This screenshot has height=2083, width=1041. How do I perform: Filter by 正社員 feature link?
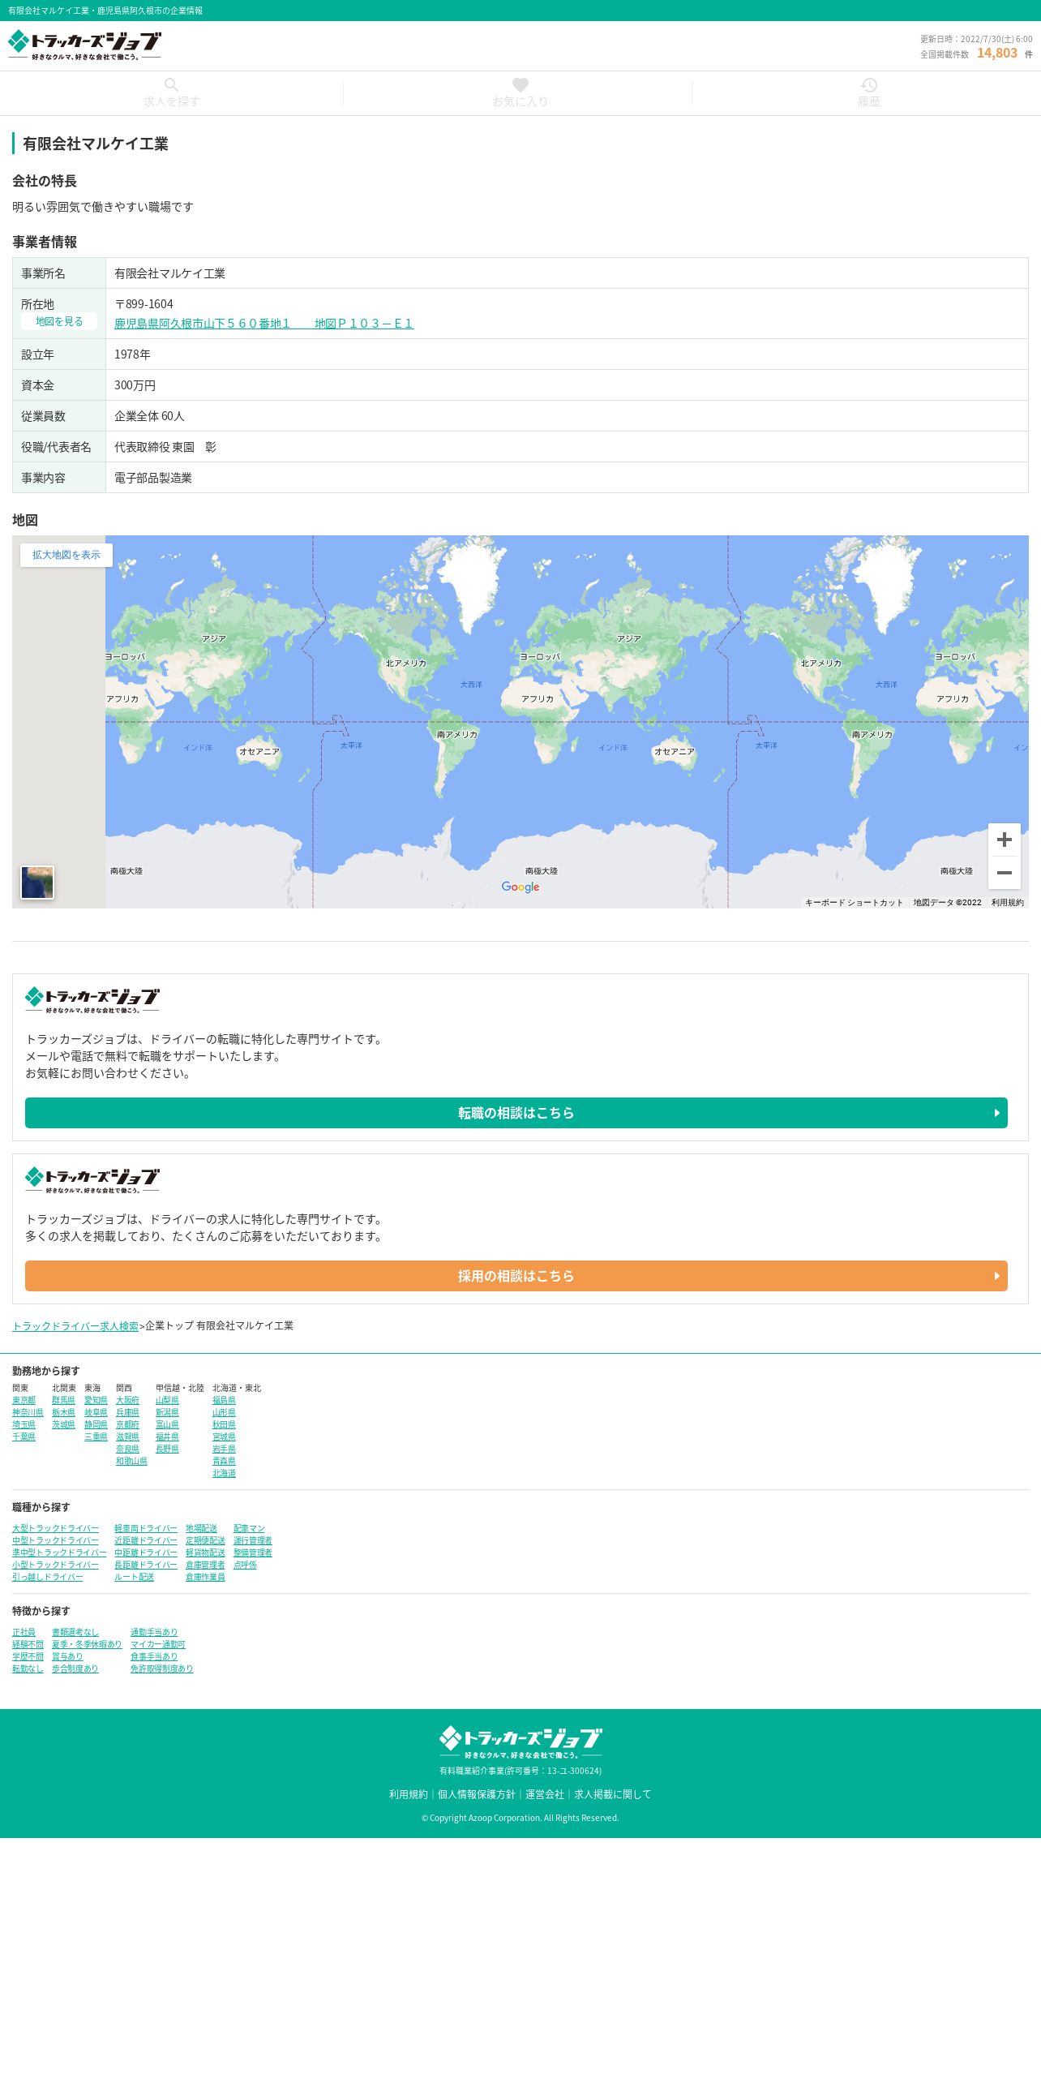click(x=24, y=1633)
